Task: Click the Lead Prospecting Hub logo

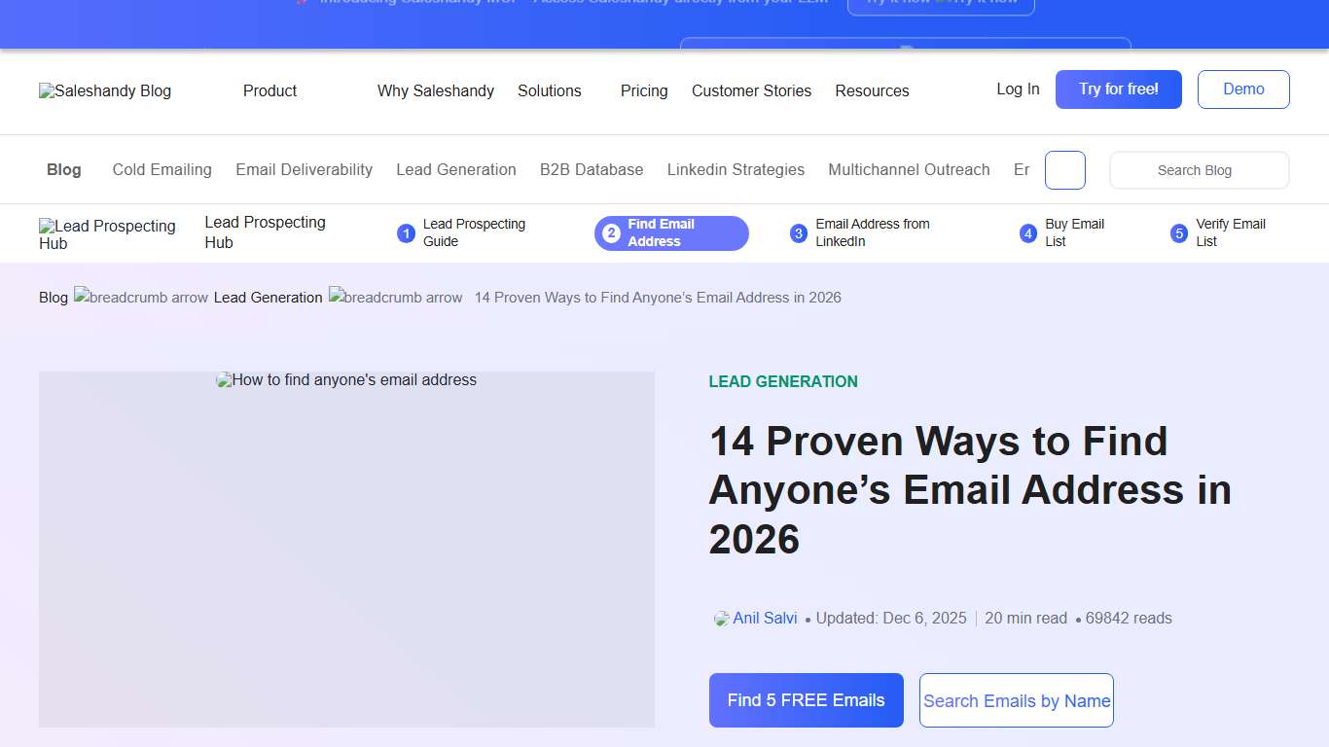Action: point(107,233)
